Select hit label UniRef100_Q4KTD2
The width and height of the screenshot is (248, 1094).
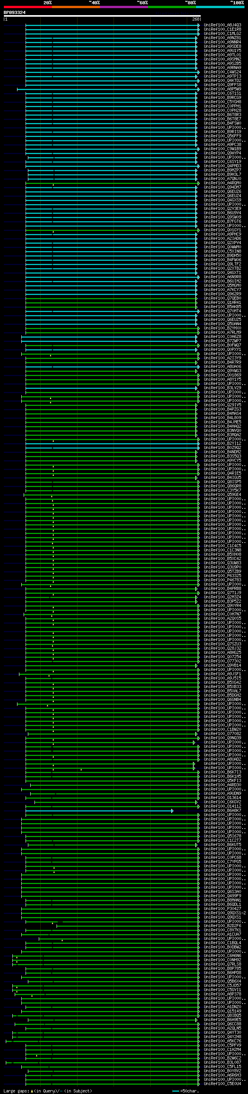point(222,81)
